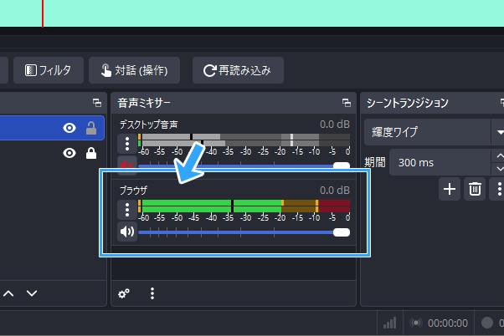Image resolution: width=504 pixels, height=336 pixels.
Task: Open advanced audio properties gear icon
Action: 124,293
